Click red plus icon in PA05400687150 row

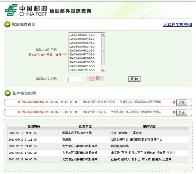[x=174, y=102]
